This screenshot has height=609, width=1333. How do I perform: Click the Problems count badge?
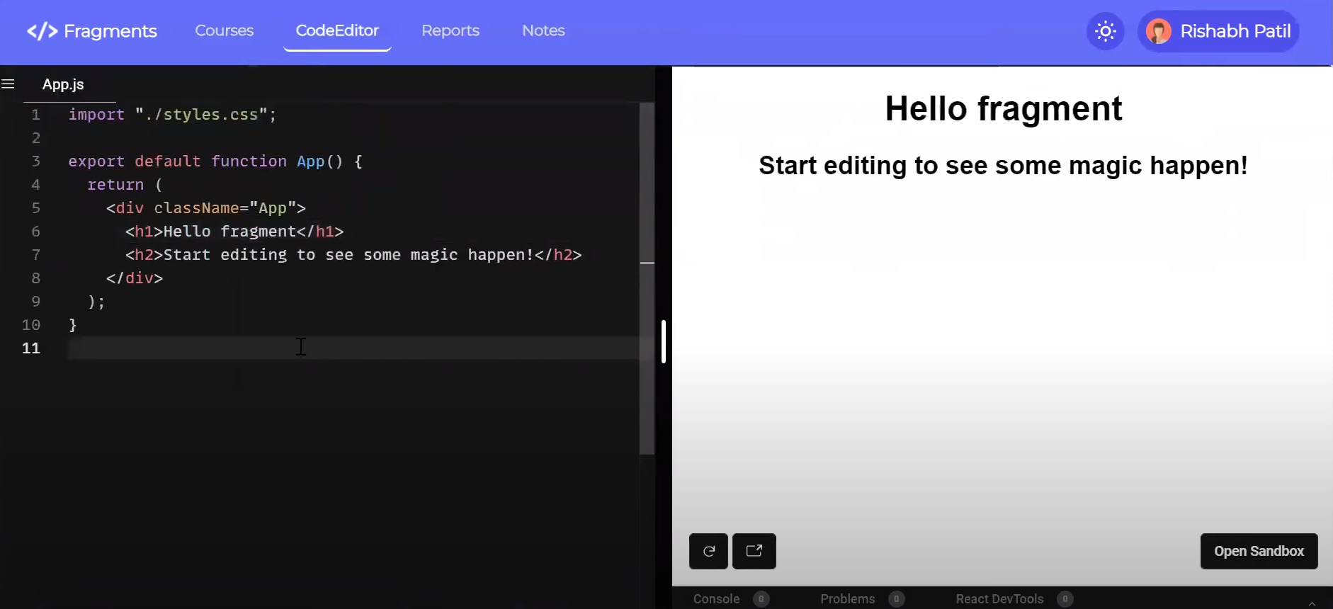click(x=896, y=599)
